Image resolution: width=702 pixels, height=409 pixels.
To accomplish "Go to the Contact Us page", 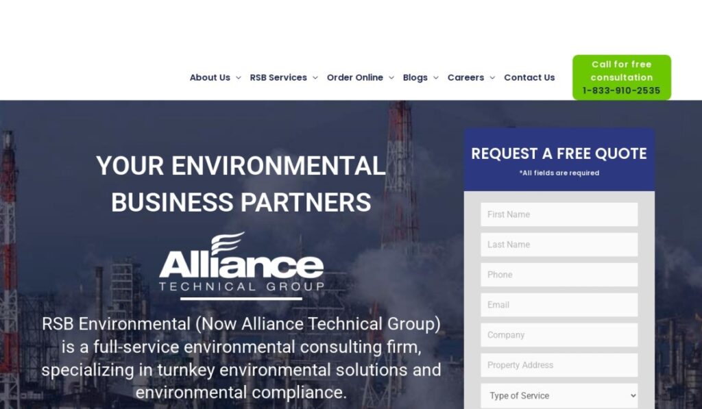I will click(529, 77).
